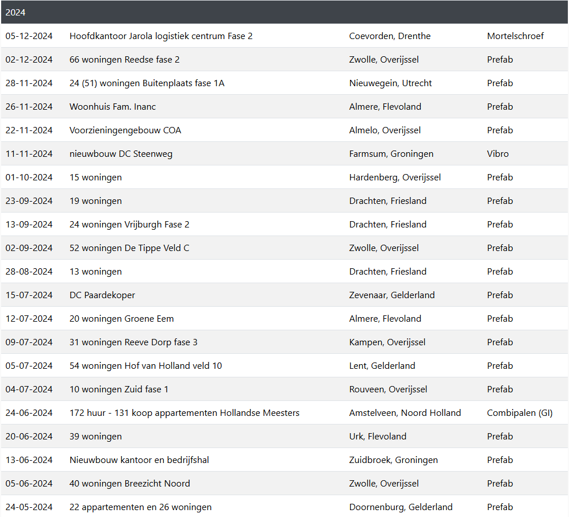
Task: Open 54 woningen Hof van Holland veld 10
Action: (x=145, y=366)
